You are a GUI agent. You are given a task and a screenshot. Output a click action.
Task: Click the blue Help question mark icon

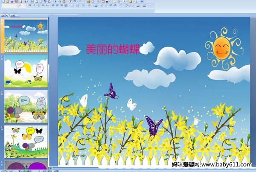[x=141, y=1]
